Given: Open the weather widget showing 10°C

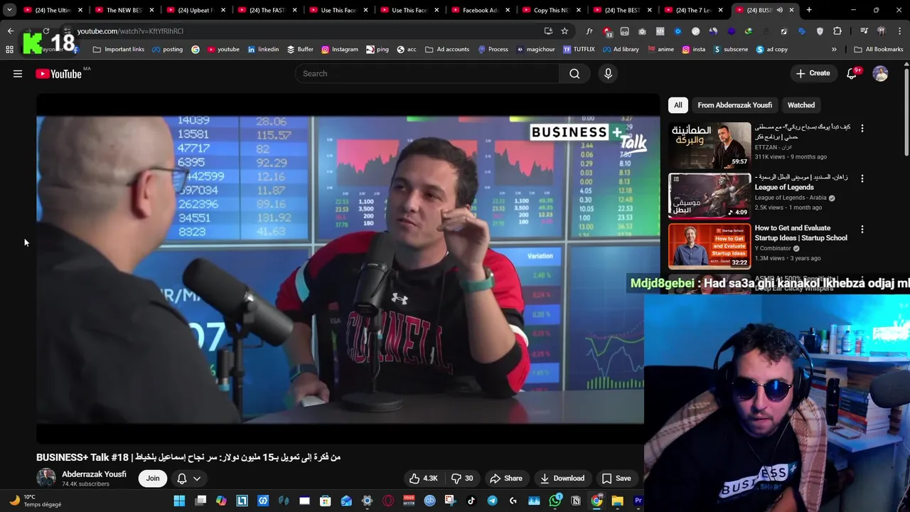Looking at the screenshot, I should [36, 501].
